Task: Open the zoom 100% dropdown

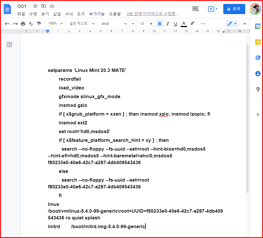Action: 55,24
